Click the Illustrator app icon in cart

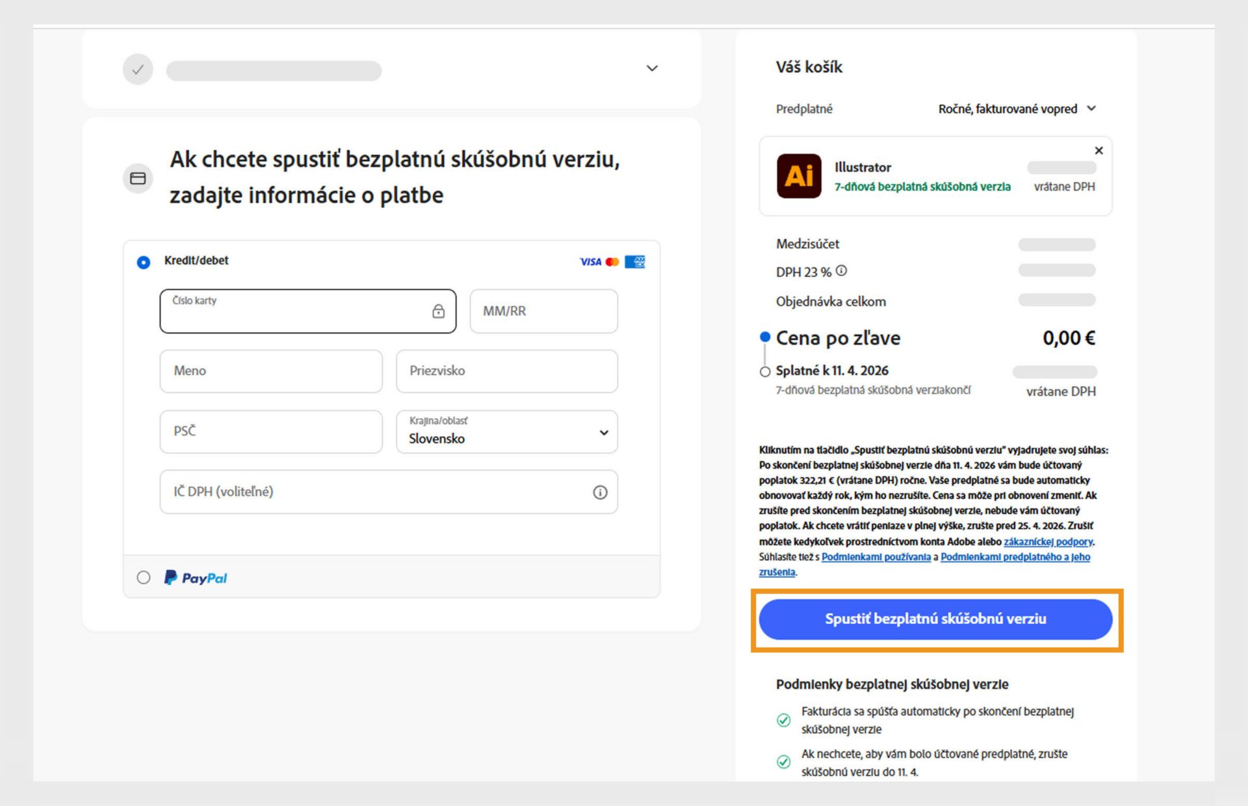pos(799,176)
